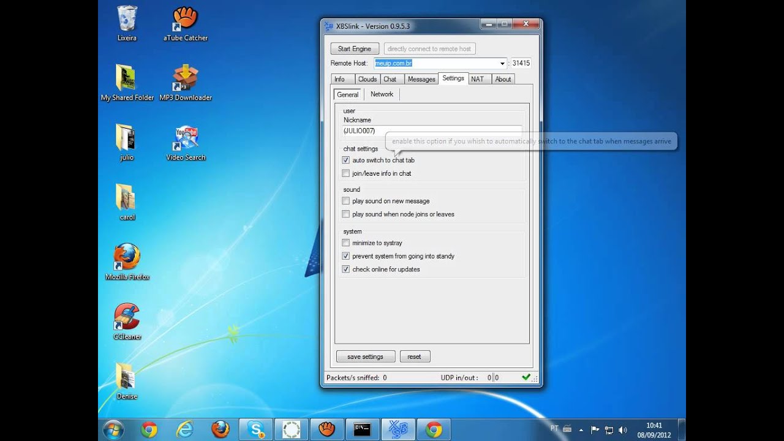784x441 pixels.
Task: Switch to the Messages tab
Action: tap(421, 79)
